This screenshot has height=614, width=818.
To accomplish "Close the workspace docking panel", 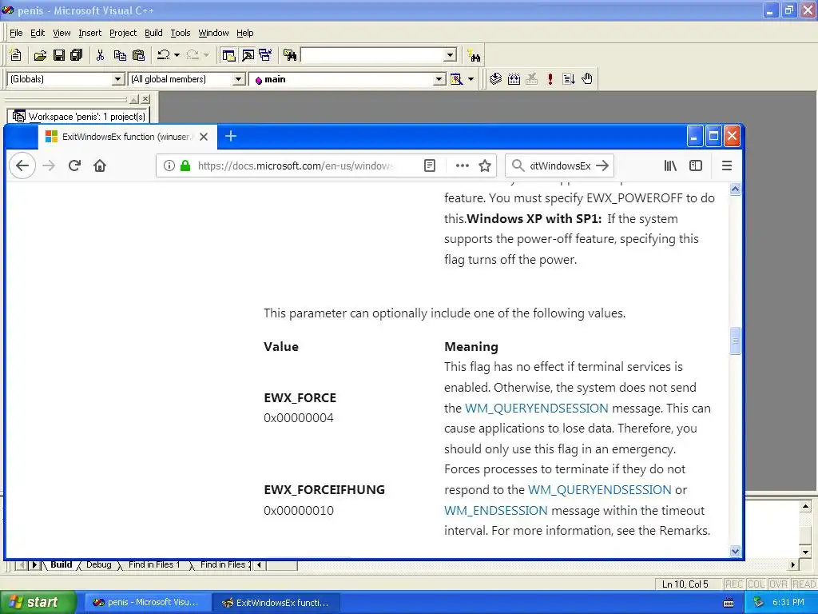I will pos(145,98).
